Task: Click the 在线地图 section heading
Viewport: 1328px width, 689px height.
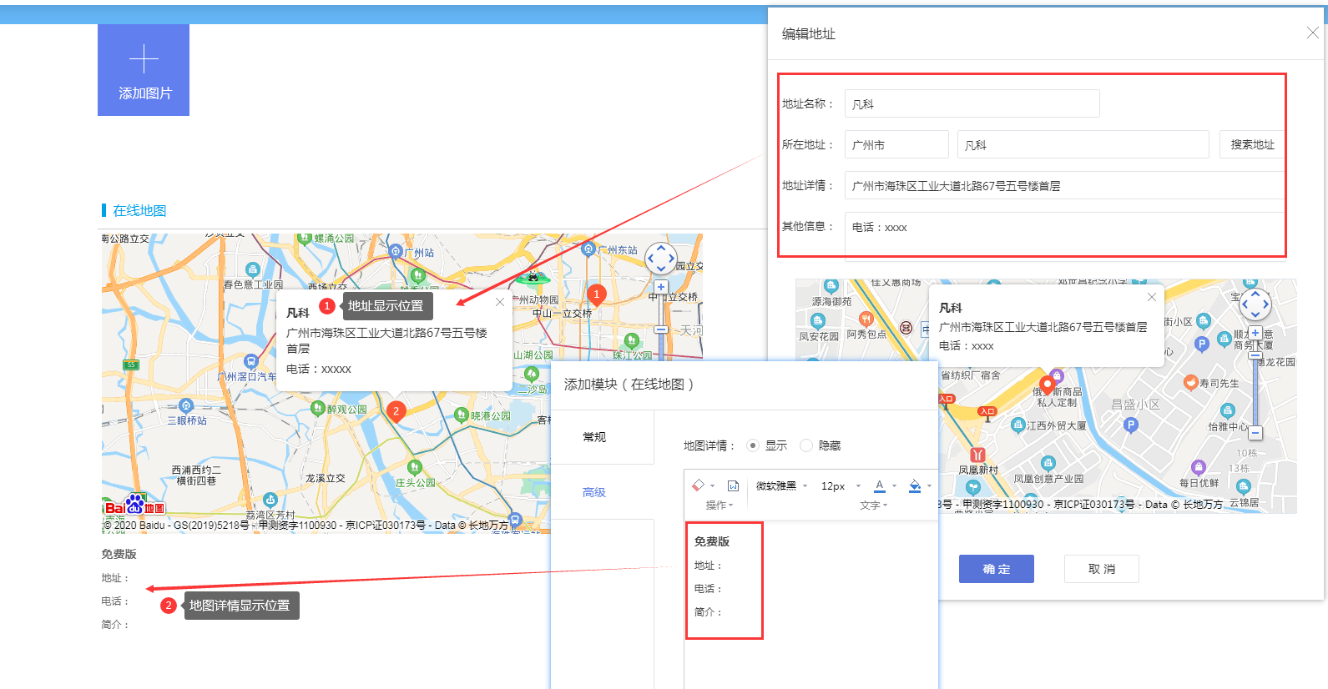Action: pyautogui.click(x=139, y=210)
